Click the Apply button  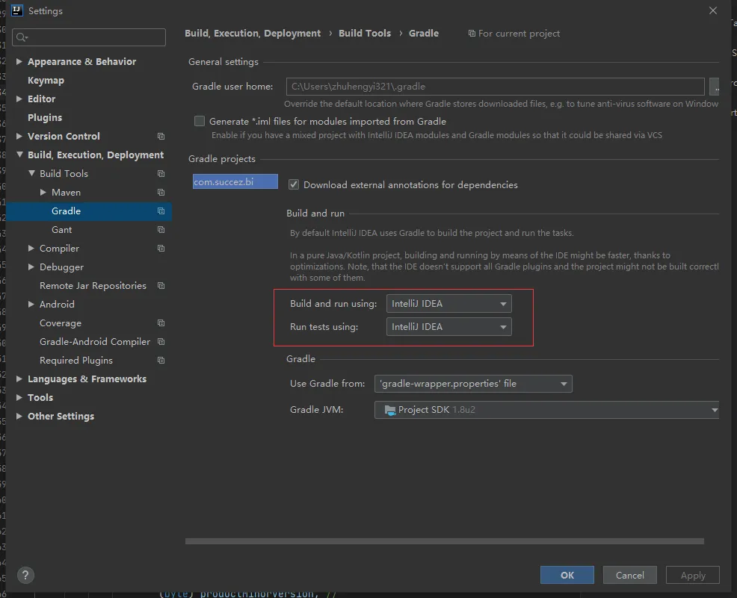(693, 575)
